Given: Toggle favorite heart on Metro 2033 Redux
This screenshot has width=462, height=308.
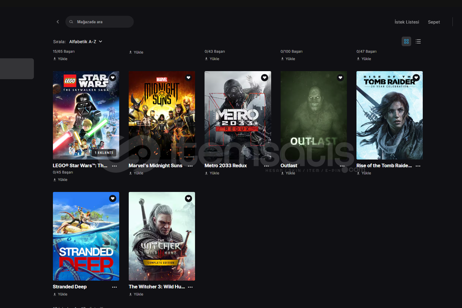Looking at the screenshot, I should click(265, 78).
